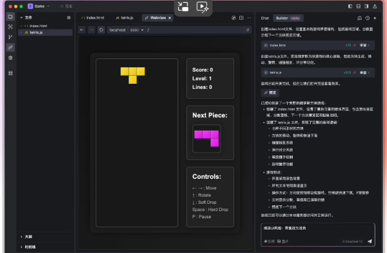Select the highlighted link icon in activity bar

pos(10,48)
